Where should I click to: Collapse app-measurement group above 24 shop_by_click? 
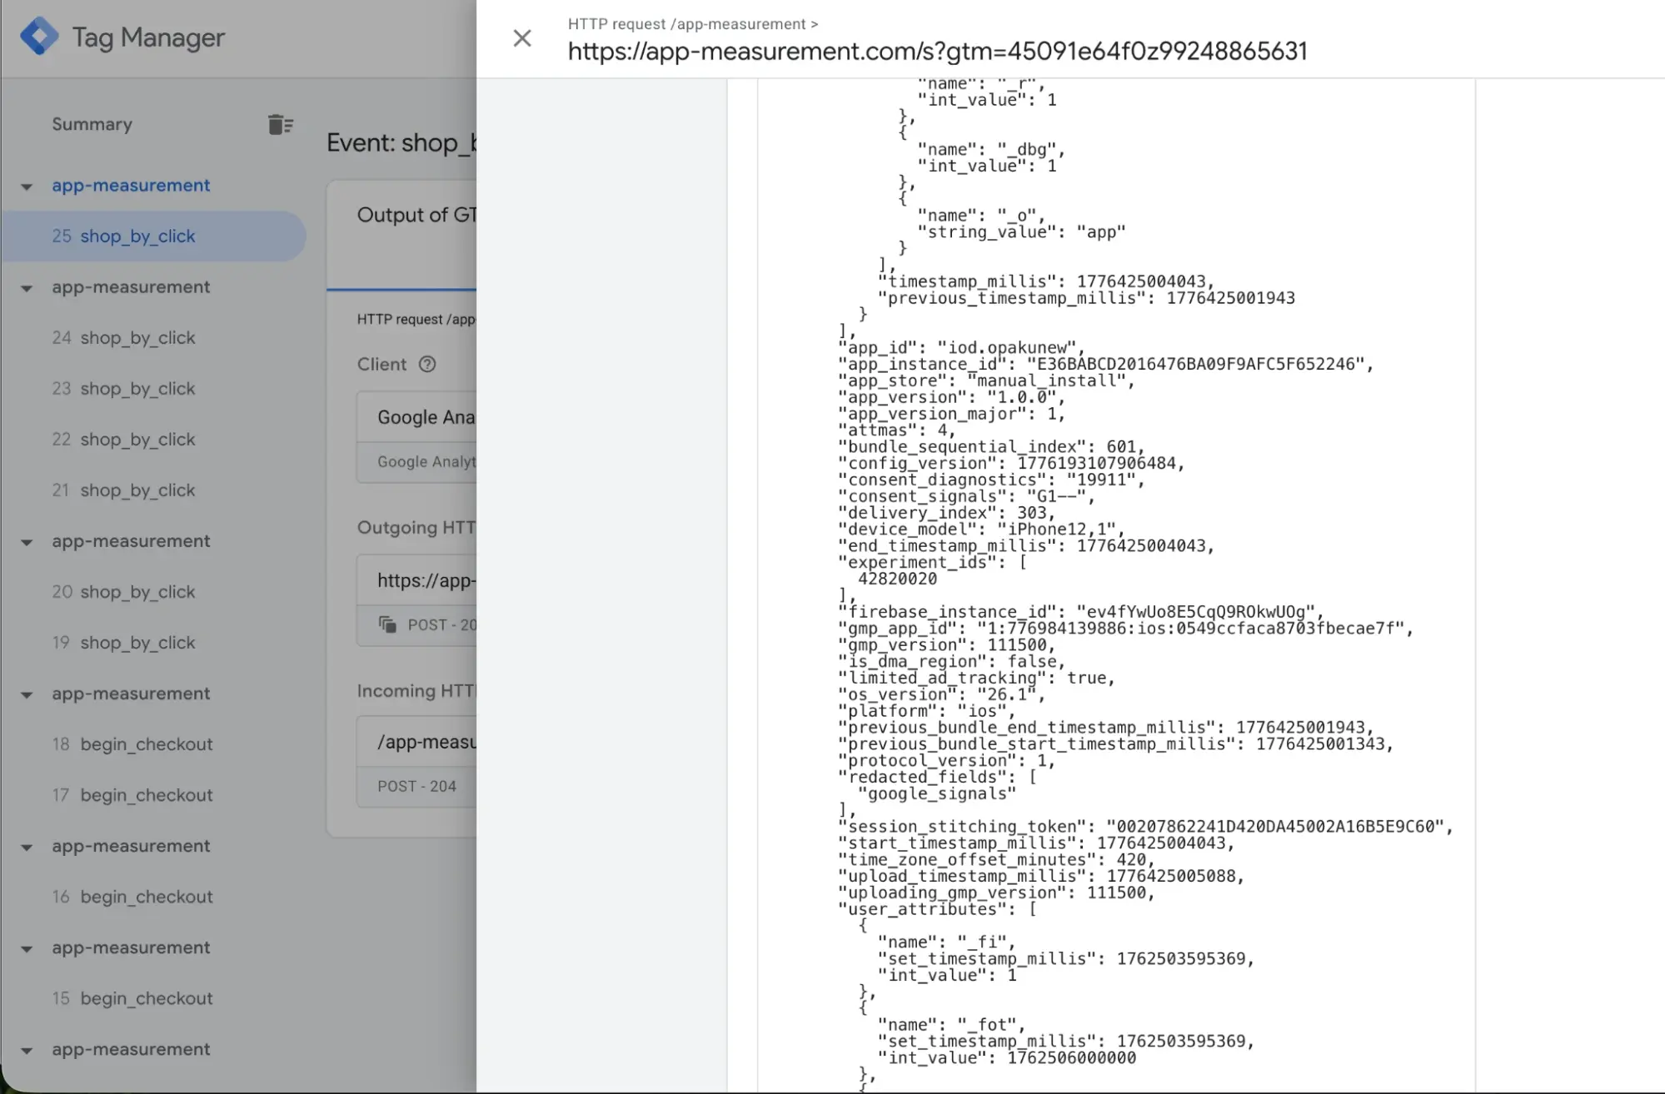pos(27,288)
